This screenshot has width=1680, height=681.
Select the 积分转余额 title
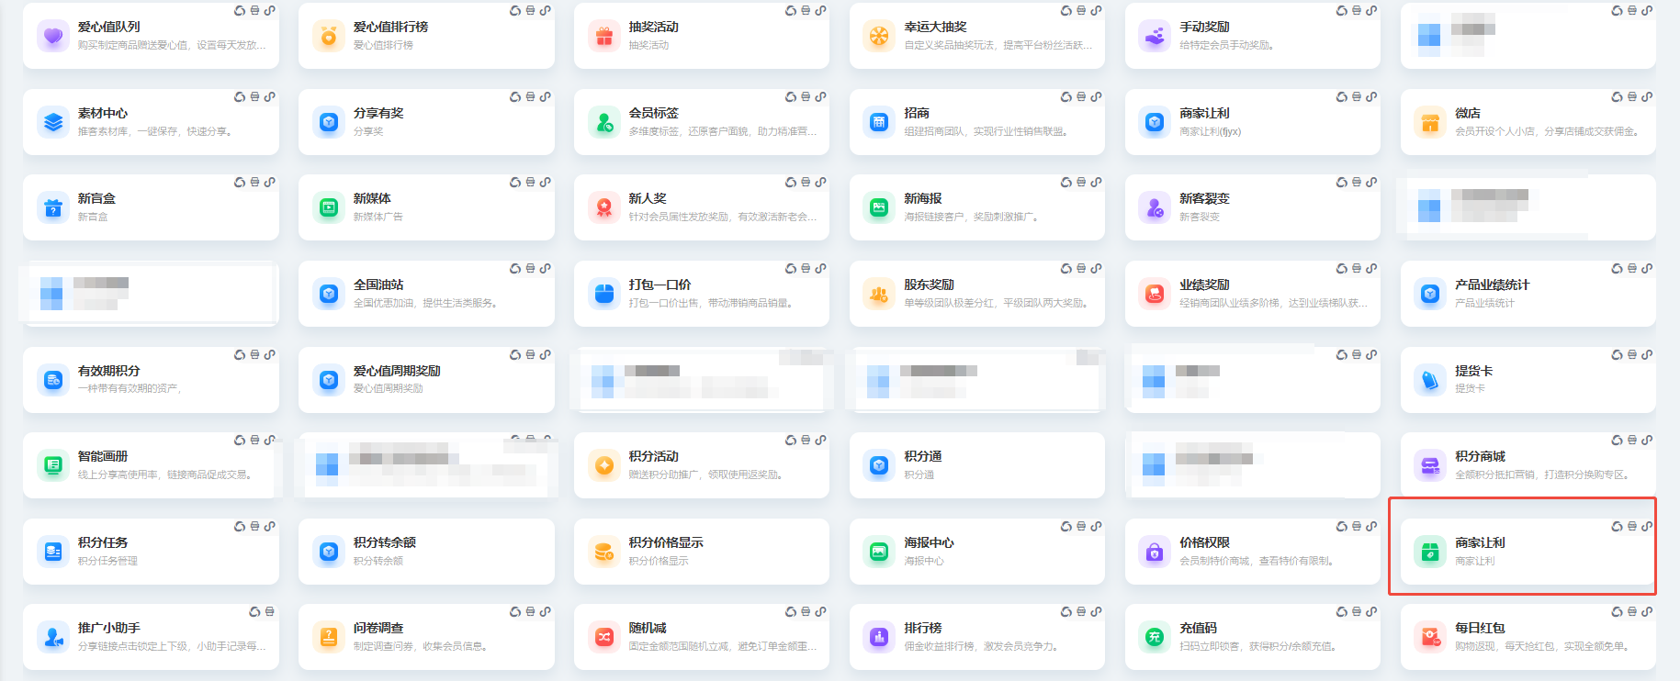tap(385, 542)
